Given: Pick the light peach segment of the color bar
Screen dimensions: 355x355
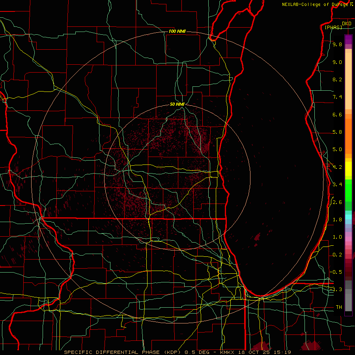Looking at the screenshot, I should click(x=348, y=81).
